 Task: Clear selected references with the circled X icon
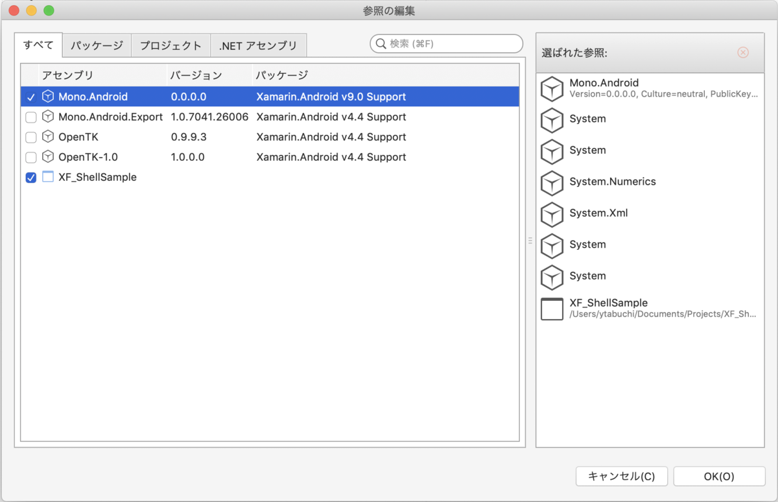[x=743, y=53]
